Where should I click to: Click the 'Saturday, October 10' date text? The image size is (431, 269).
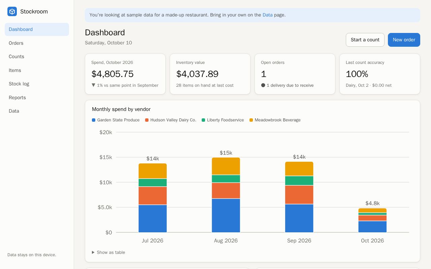pyautogui.click(x=108, y=43)
